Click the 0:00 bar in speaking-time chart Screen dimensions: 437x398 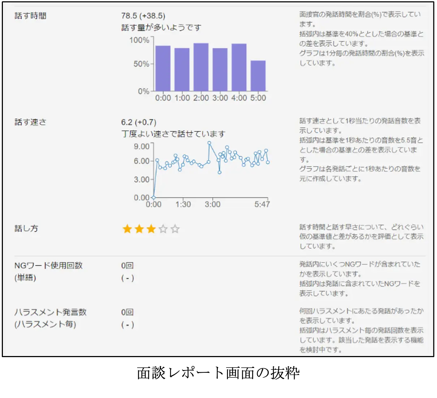(163, 68)
